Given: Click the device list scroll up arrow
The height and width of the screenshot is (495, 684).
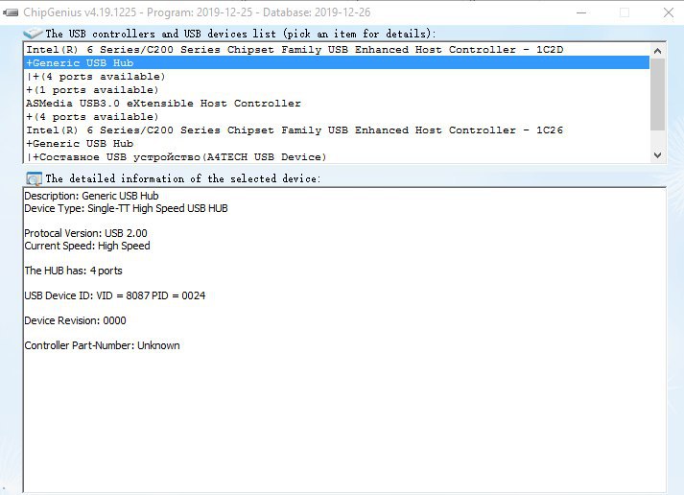Looking at the screenshot, I should tap(658, 51).
